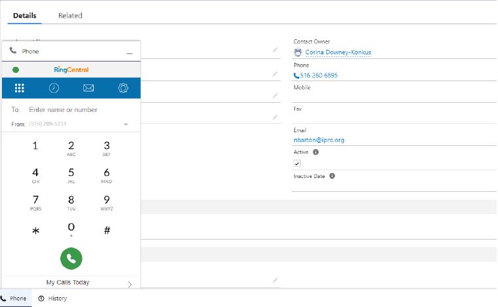
Task: Switch to the Details tab
Action: [24, 16]
